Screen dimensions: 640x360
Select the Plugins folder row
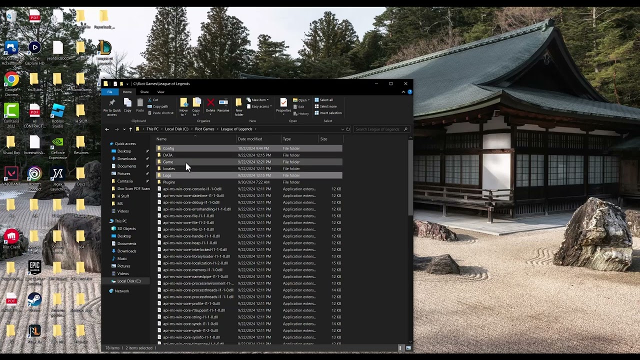click(x=249, y=182)
